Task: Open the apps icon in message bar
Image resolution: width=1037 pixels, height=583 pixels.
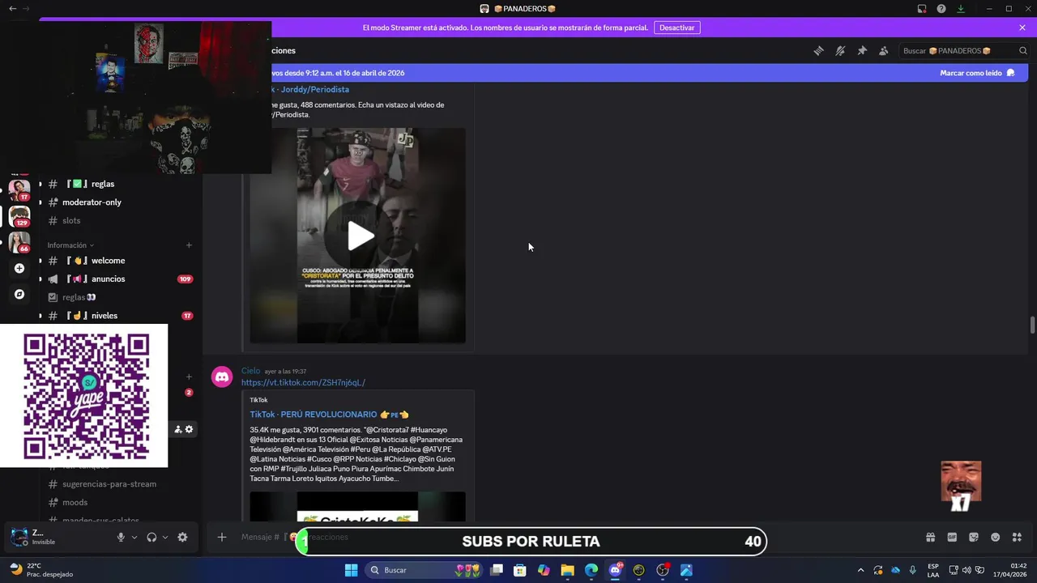Action: tap(1018, 537)
